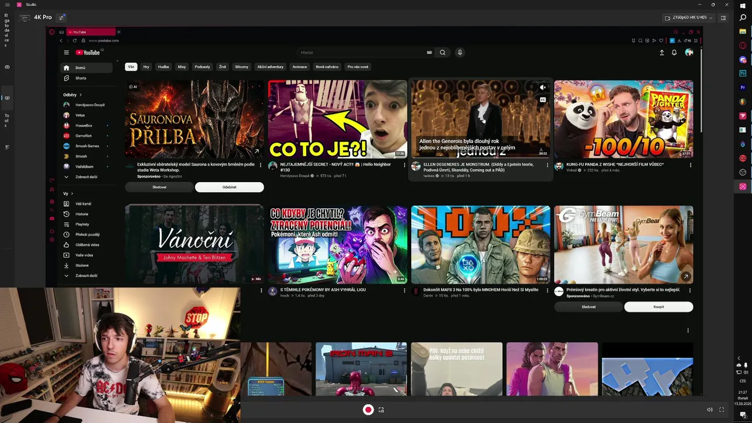Select the Podcasty filter chip

[202, 67]
